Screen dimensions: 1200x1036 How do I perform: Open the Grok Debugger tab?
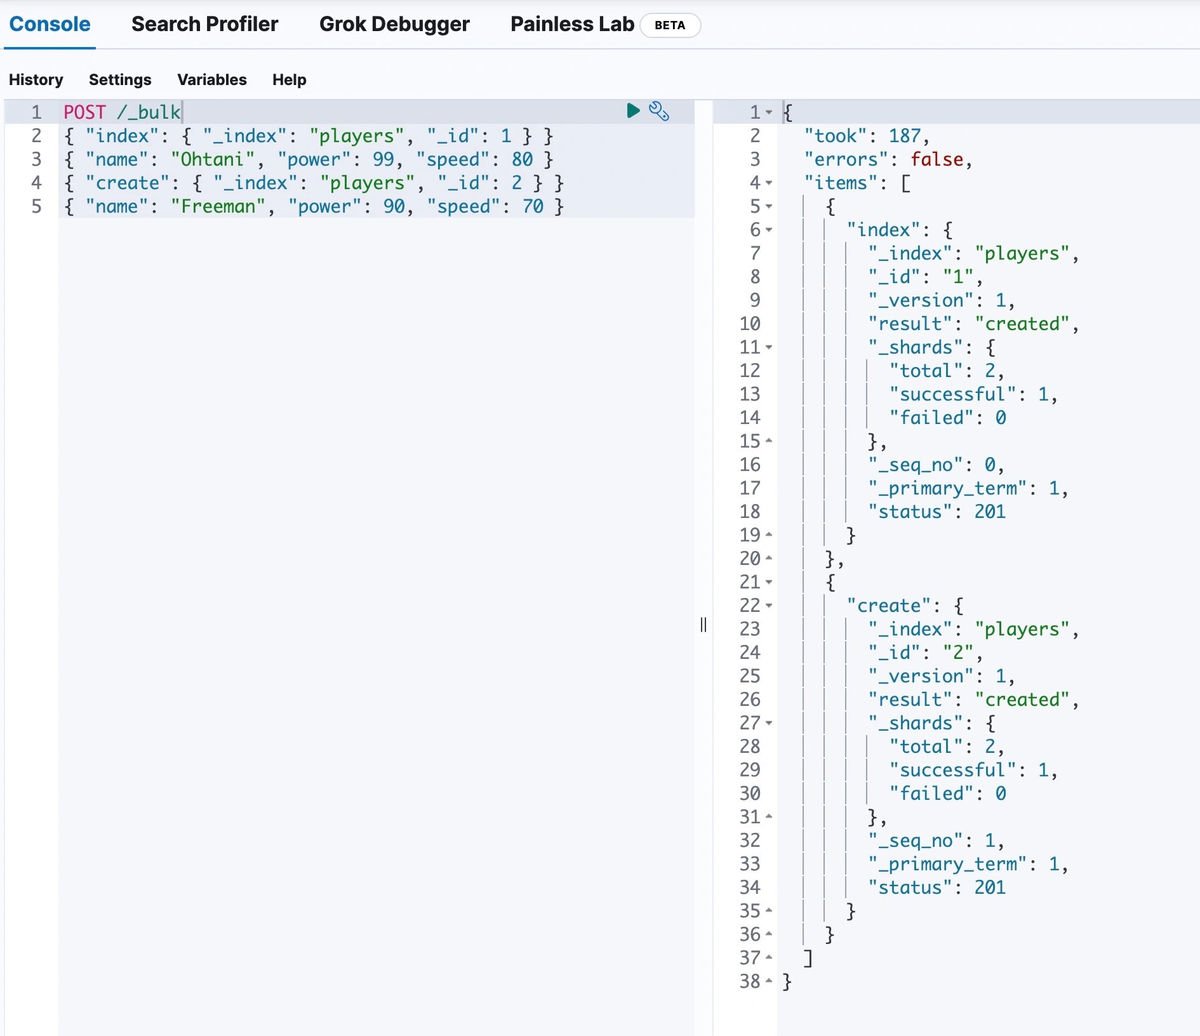pyautogui.click(x=394, y=24)
